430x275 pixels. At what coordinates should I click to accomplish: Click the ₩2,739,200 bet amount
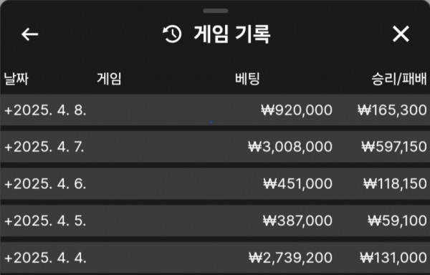point(291,258)
